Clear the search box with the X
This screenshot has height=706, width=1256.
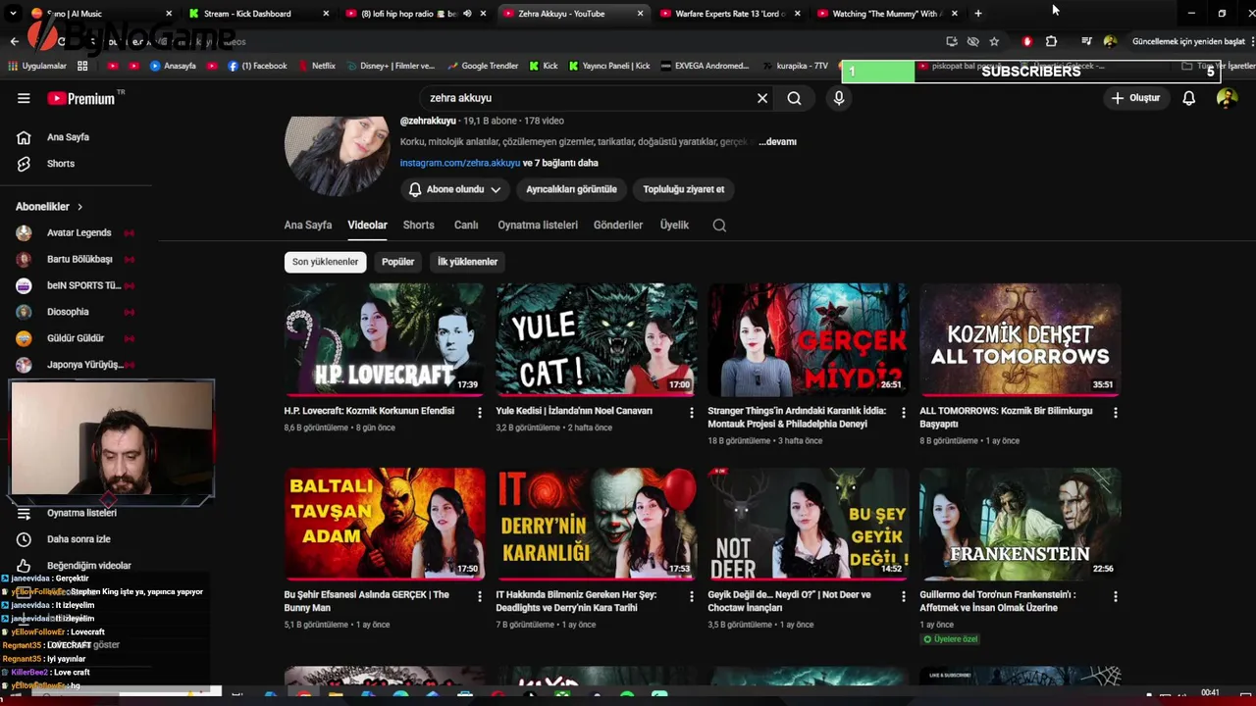(x=761, y=98)
